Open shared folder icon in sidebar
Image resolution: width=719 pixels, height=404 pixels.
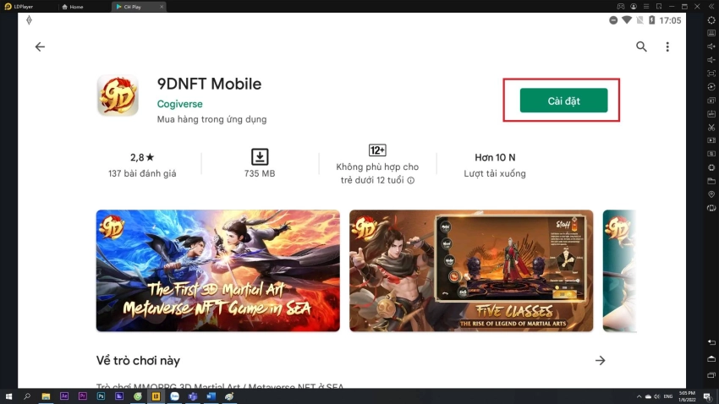[711, 181]
